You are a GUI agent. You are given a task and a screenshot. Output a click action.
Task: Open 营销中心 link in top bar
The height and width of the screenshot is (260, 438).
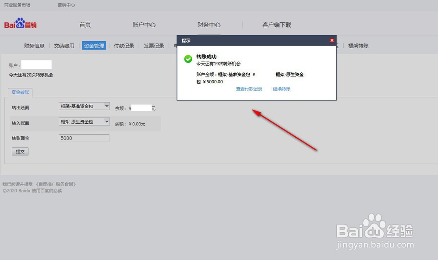(66, 5)
